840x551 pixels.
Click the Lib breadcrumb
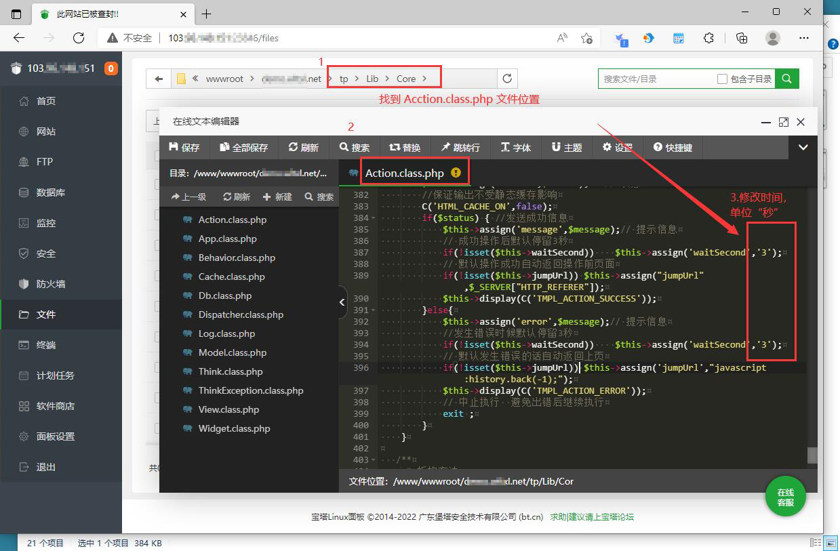tap(372, 79)
